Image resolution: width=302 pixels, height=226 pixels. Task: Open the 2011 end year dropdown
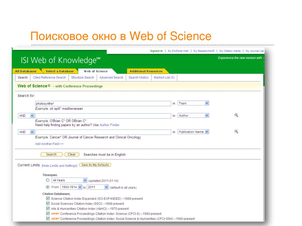[x=98, y=187]
